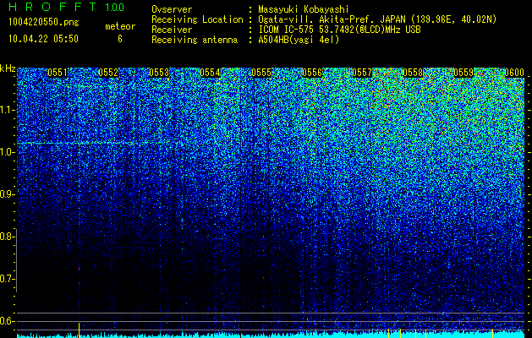Image resolution: width=532 pixels, height=338 pixels.
Task: Click the 0.9 kHz axis label
Action: (6, 194)
